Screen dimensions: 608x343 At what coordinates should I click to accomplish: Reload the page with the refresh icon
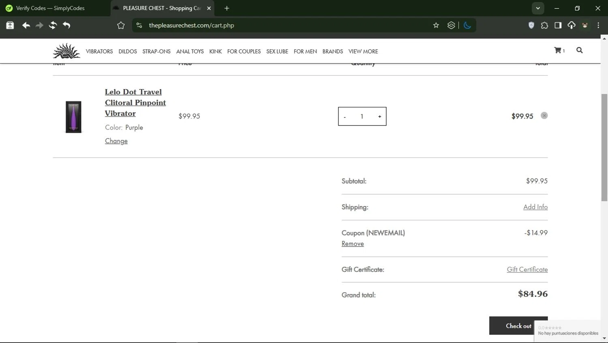53,26
